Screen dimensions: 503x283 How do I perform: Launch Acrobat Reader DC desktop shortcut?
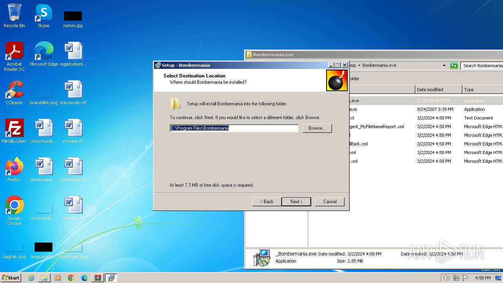tap(14, 56)
